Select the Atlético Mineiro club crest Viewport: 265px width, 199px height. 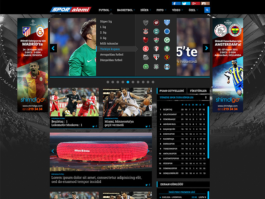point(146,23)
